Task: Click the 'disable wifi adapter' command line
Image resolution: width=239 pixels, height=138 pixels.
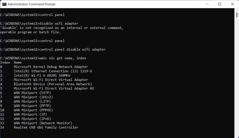Action: pyautogui.click(x=39, y=24)
